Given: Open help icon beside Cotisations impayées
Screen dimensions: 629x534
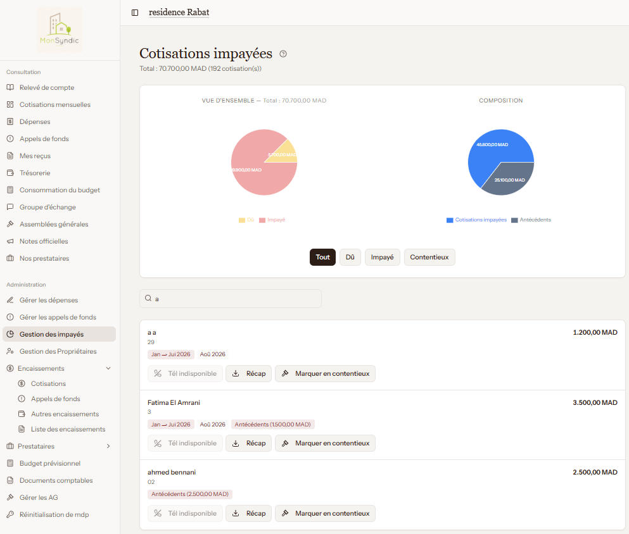Looking at the screenshot, I should coord(283,54).
